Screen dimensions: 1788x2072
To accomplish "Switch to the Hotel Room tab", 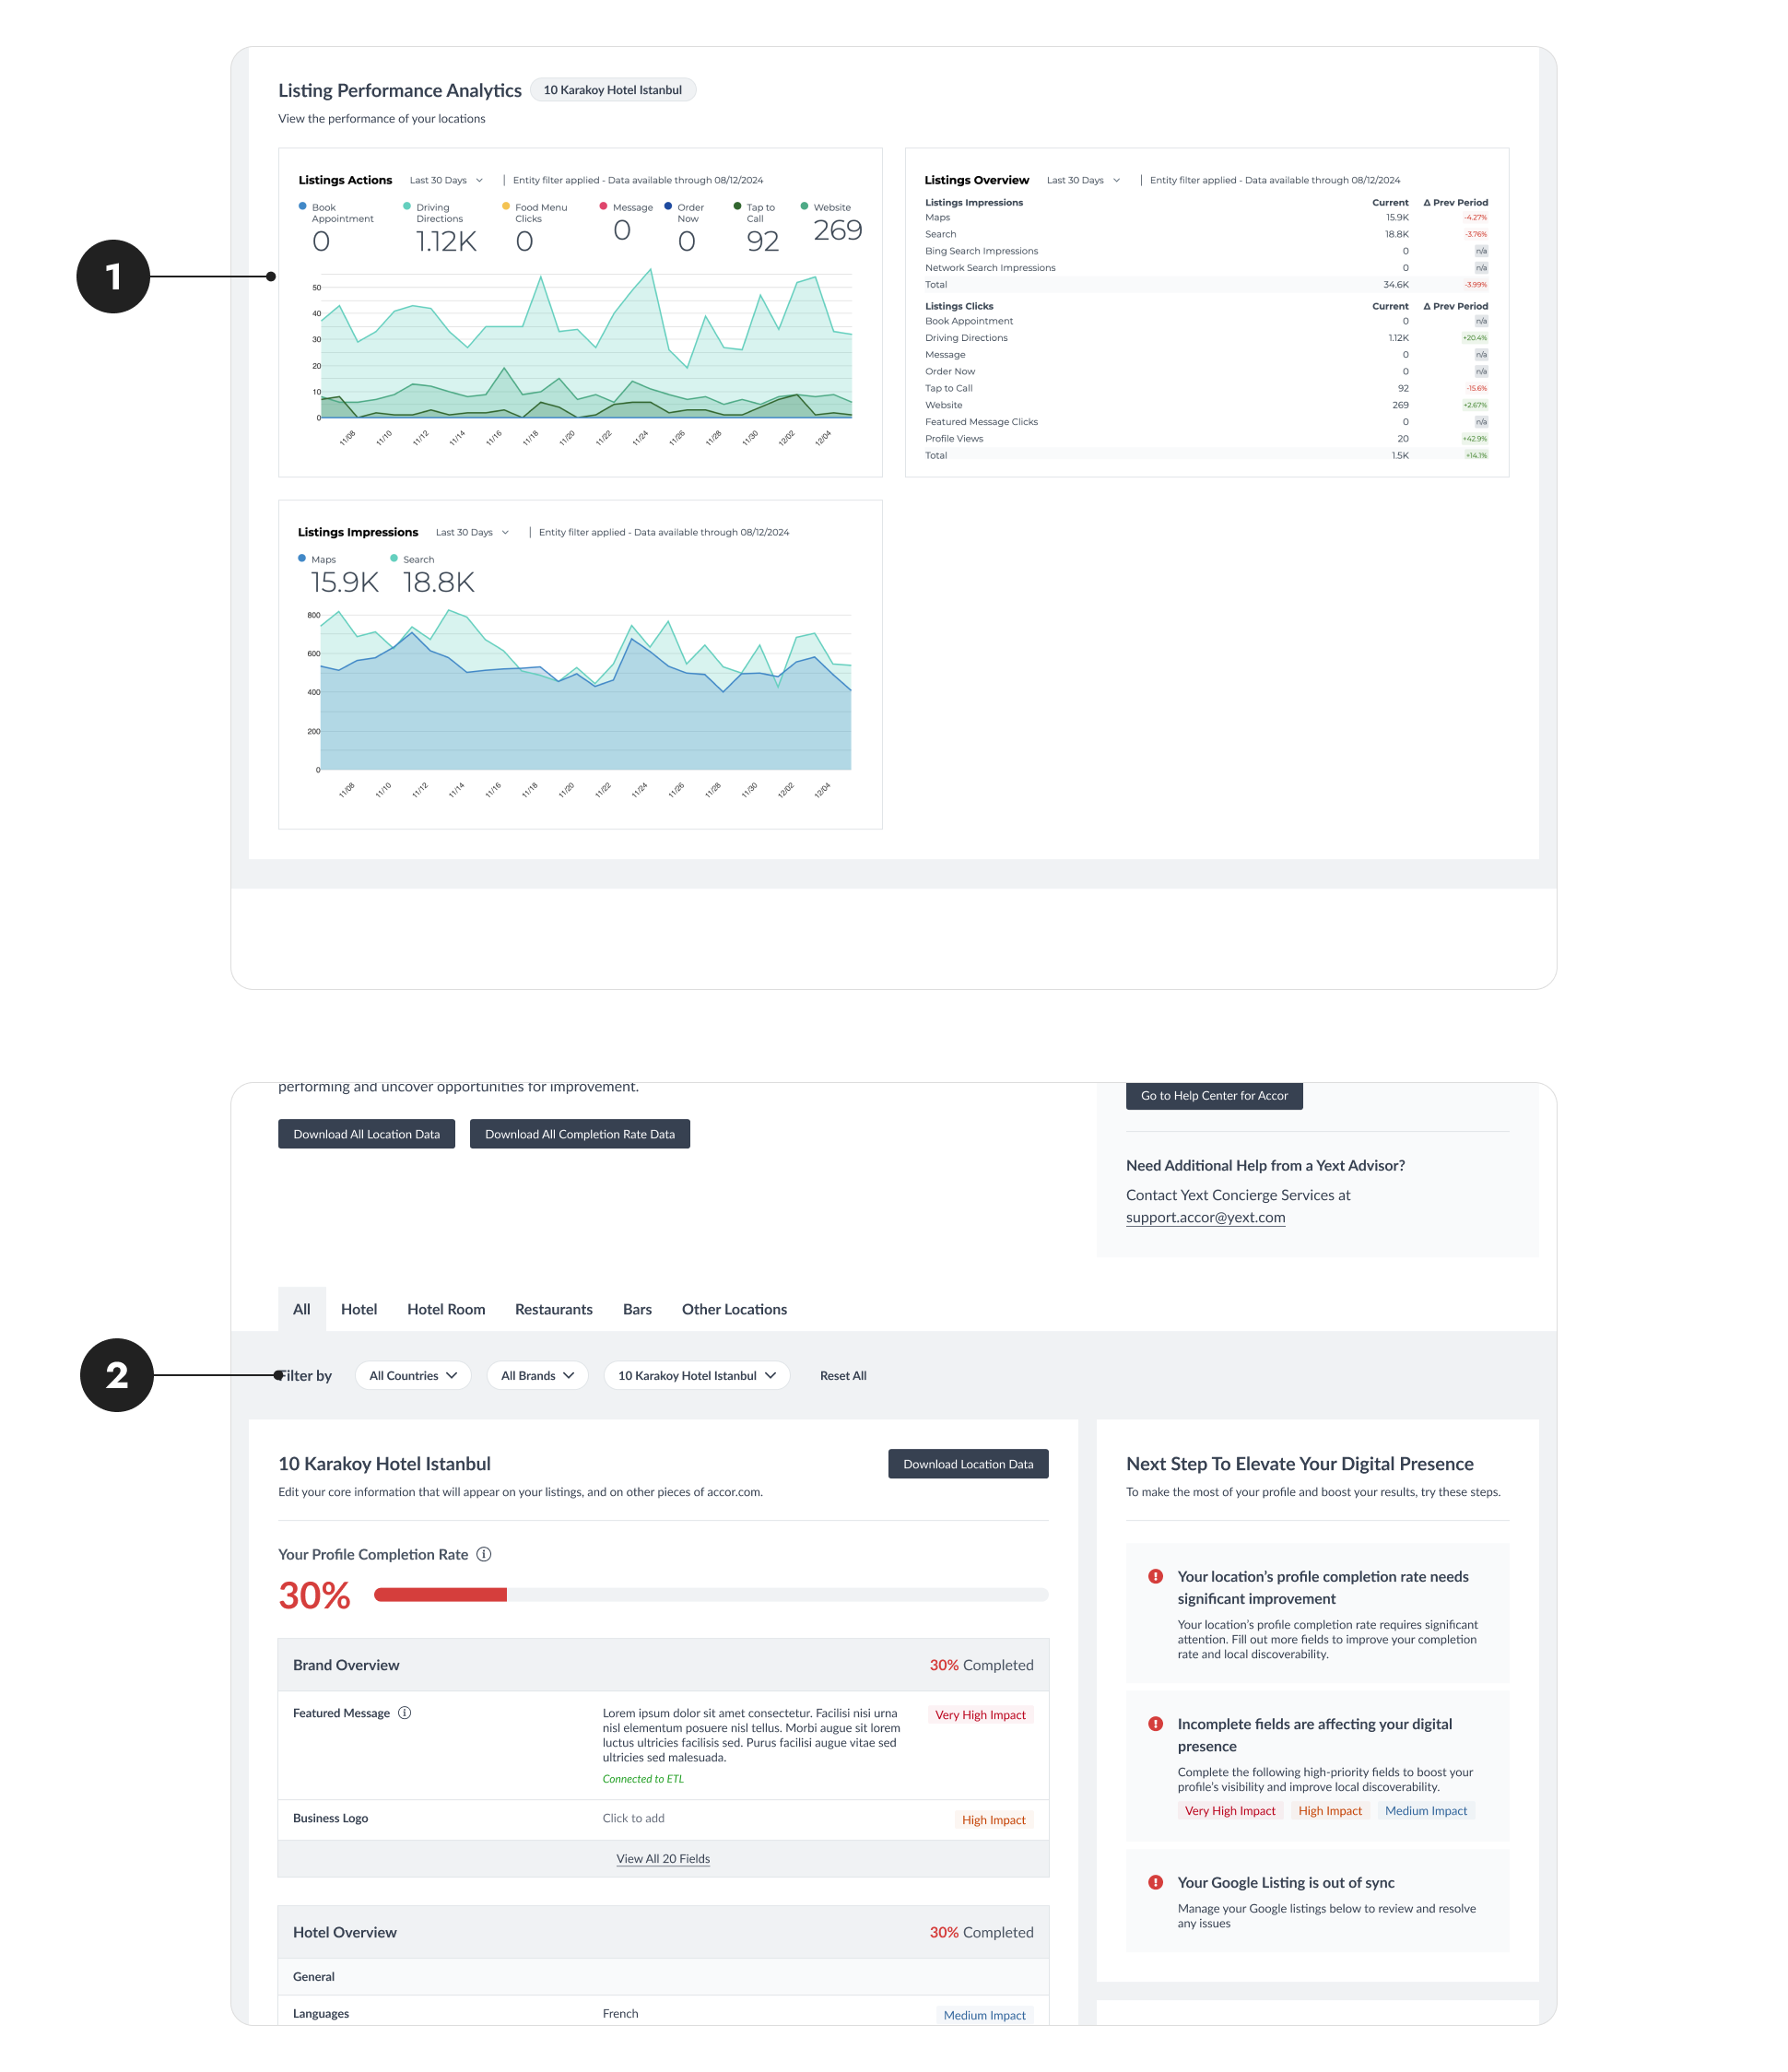I will click(446, 1309).
